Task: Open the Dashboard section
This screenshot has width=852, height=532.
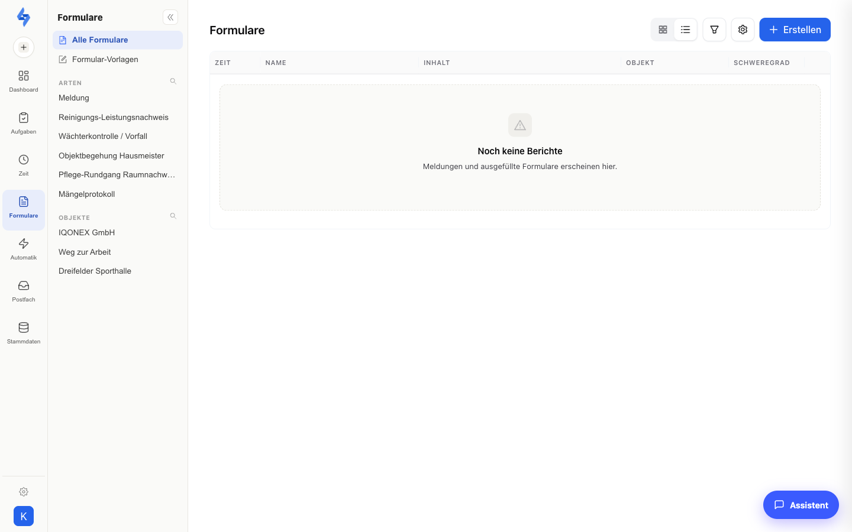Action: (24, 82)
